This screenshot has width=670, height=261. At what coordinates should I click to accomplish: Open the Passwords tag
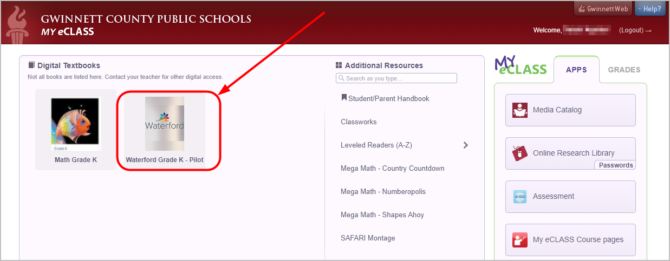point(615,165)
